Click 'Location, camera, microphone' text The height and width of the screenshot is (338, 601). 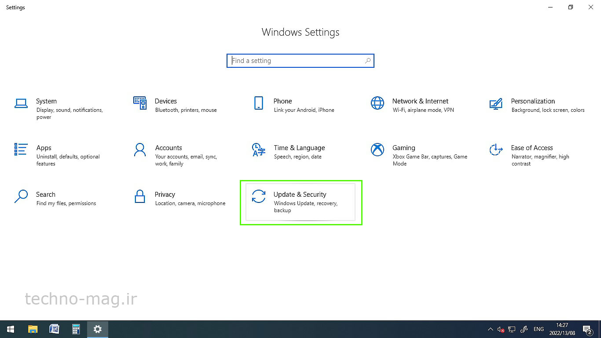point(191,203)
